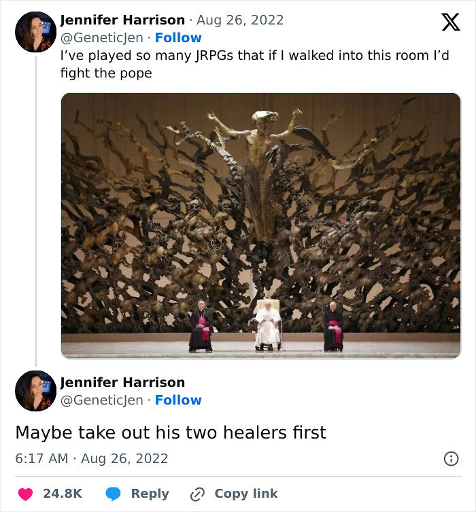Open the 24.8K likes count

(x=63, y=494)
